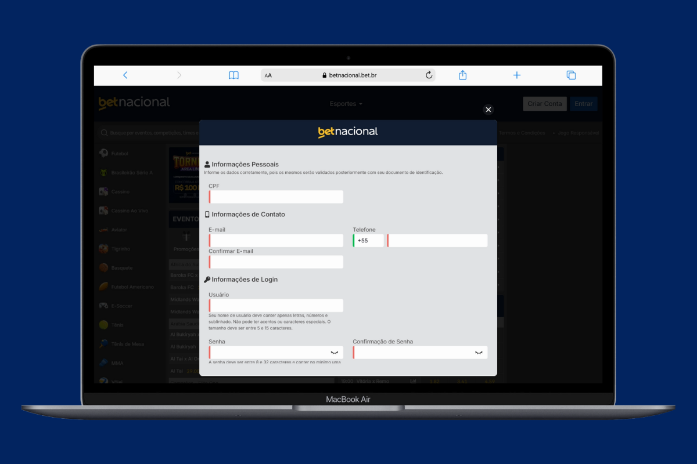
Task: Focus the CPF input field
Action: click(276, 197)
